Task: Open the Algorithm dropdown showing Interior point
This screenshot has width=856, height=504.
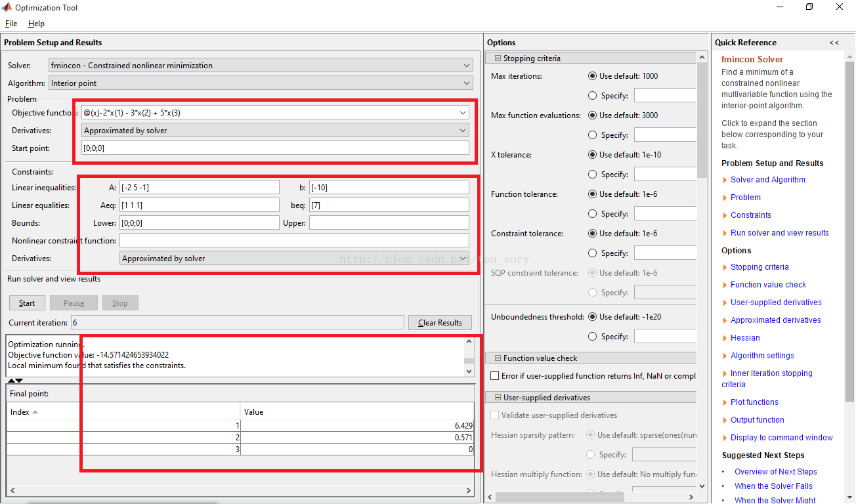Action: coord(261,83)
